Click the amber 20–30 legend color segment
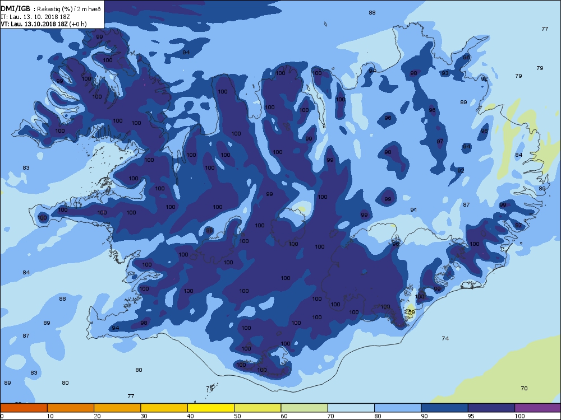Screen dimensions: 561x420 (117, 408)
